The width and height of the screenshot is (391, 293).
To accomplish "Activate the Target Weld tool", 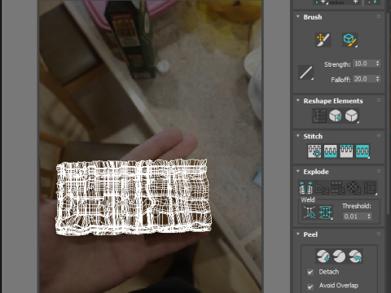I will pyautogui.click(x=310, y=212).
